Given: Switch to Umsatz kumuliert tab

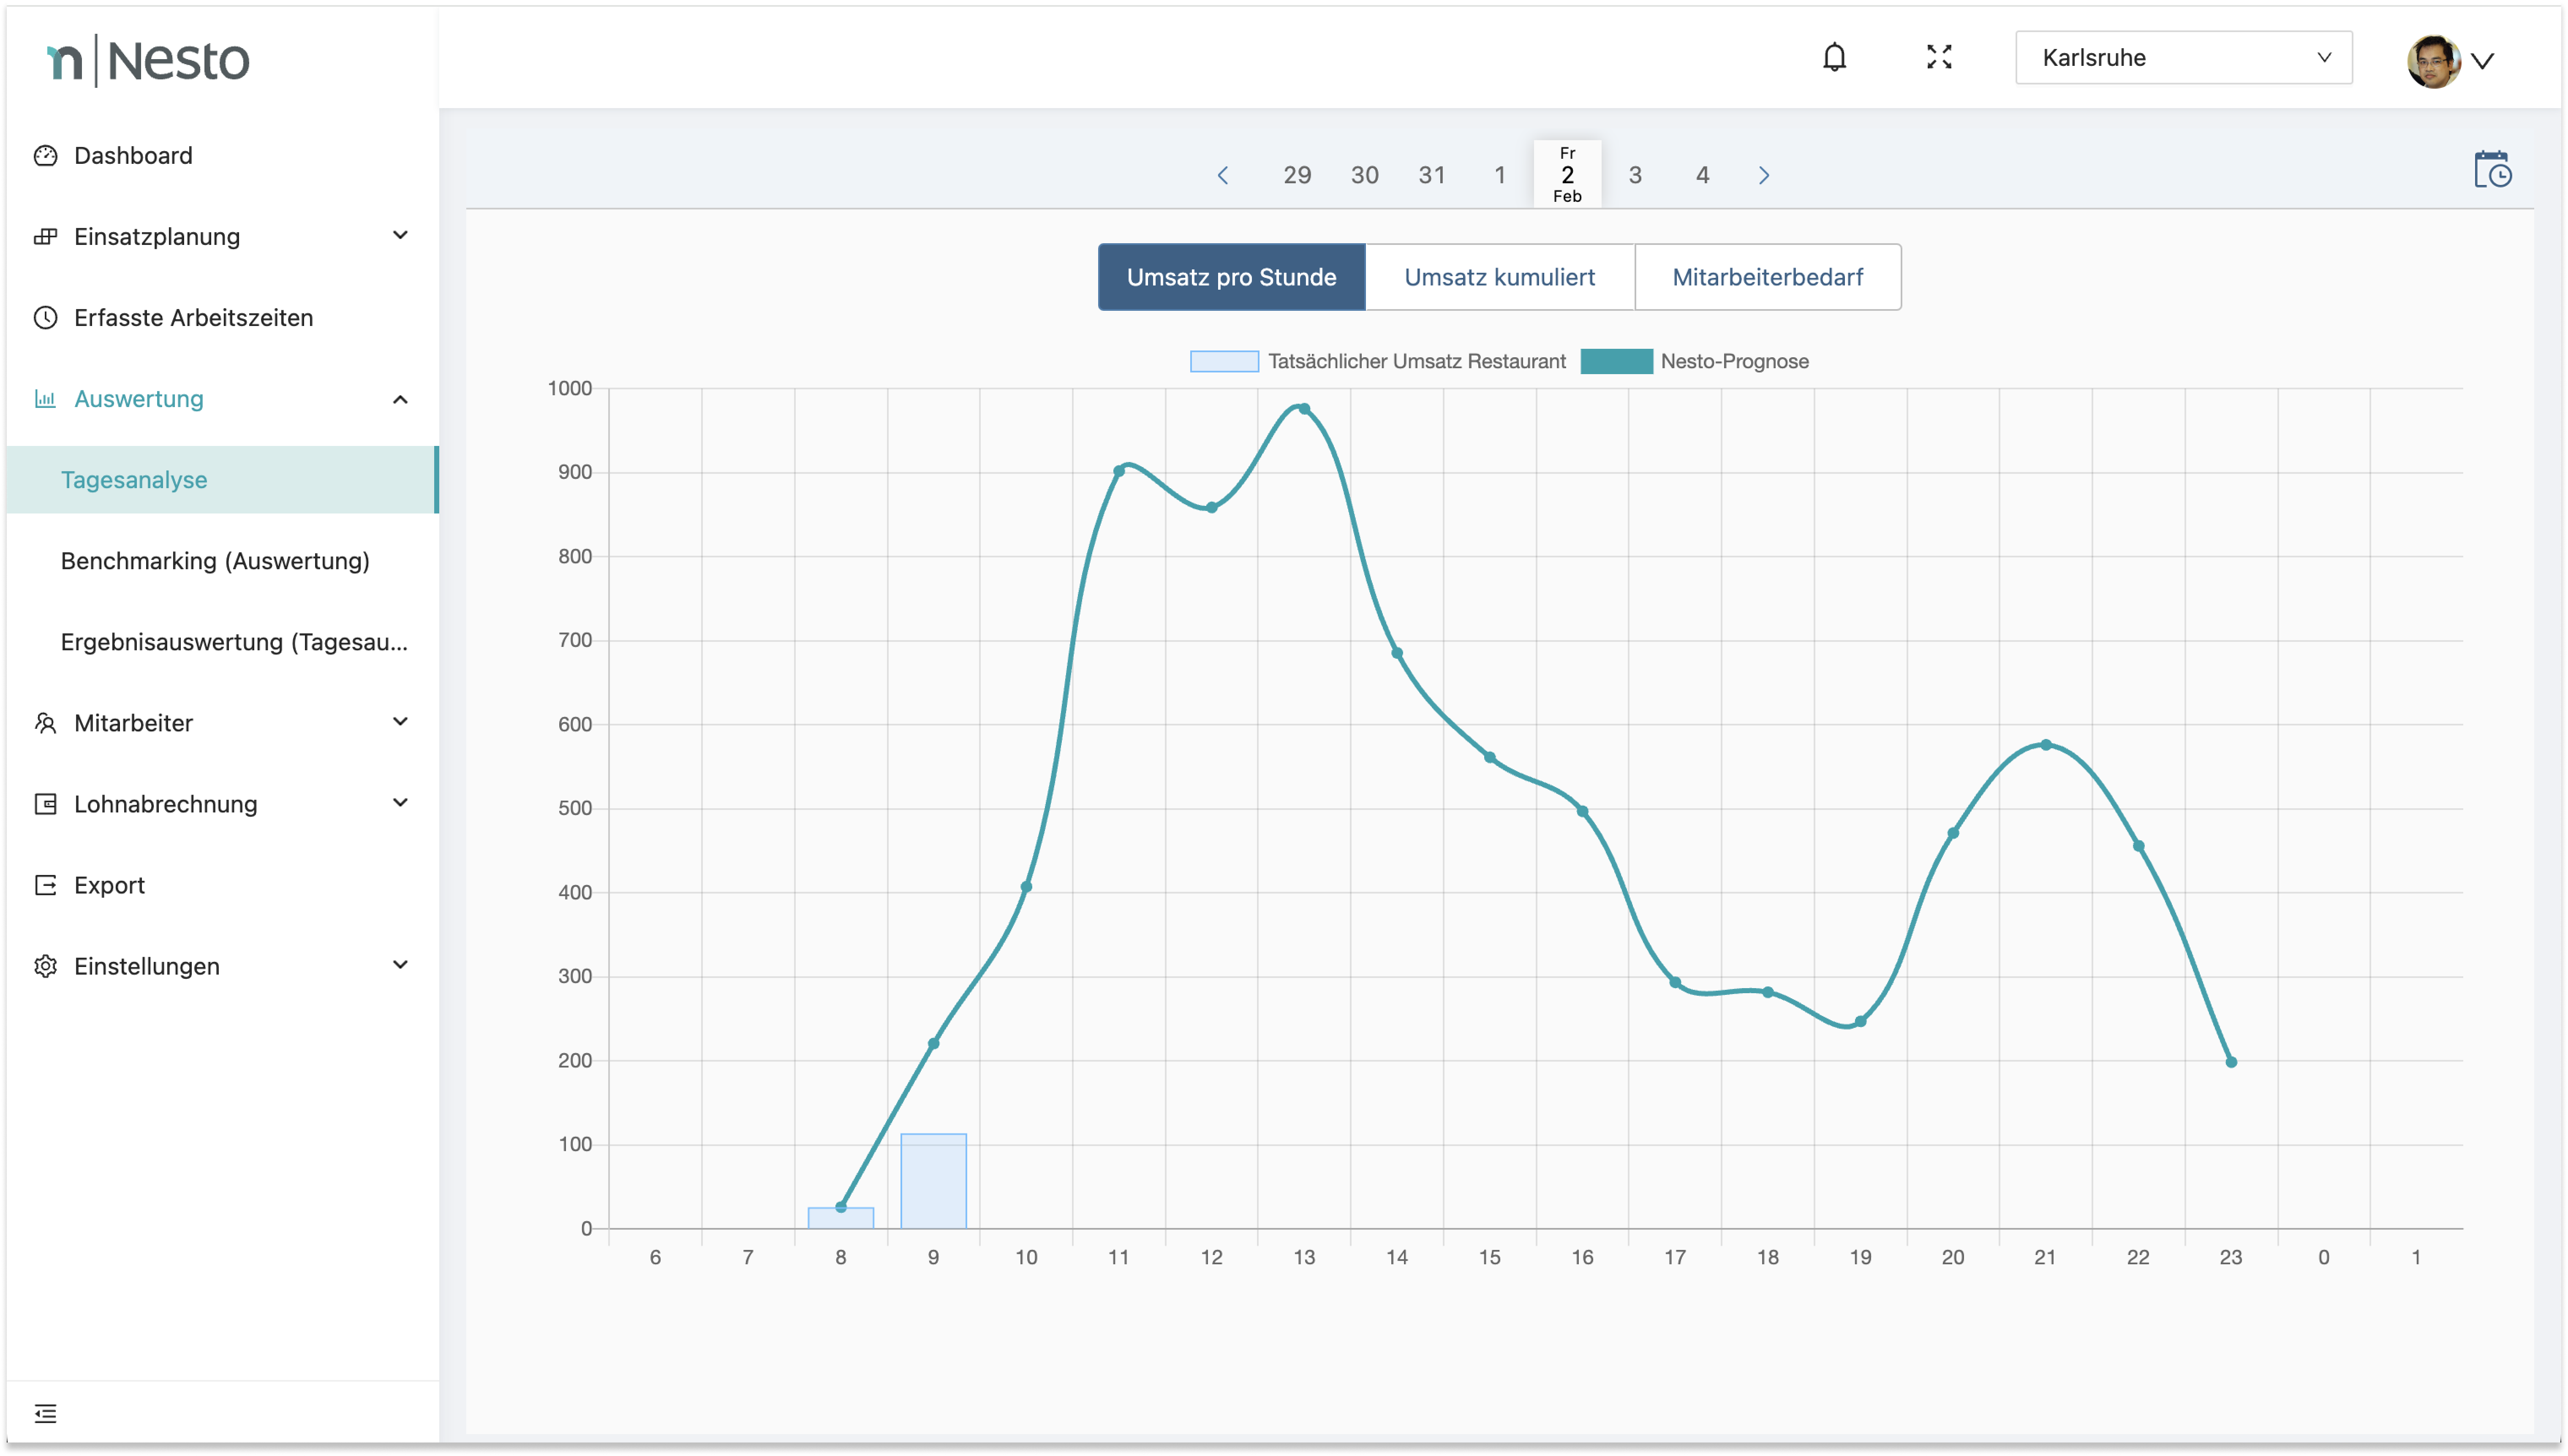Looking at the screenshot, I should pos(1499,277).
